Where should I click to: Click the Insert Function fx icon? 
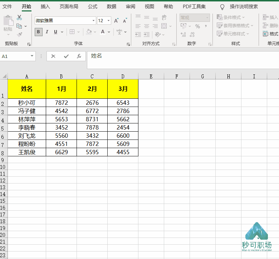79,56
